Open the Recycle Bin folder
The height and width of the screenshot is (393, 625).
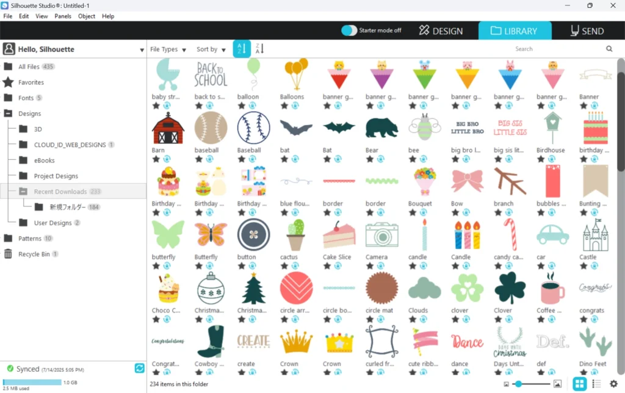click(34, 254)
